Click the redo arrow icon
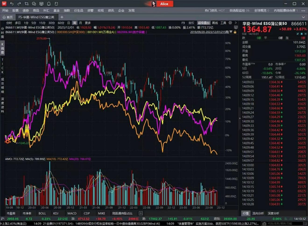Image resolution: width=308 pixels, height=226 pixels. click(x=19, y=4)
